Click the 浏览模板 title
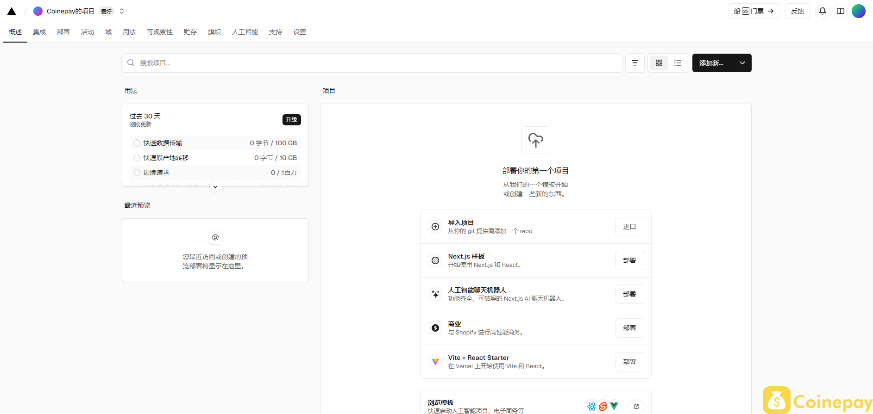Screen dimensions: 873x414 click(x=440, y=402)
